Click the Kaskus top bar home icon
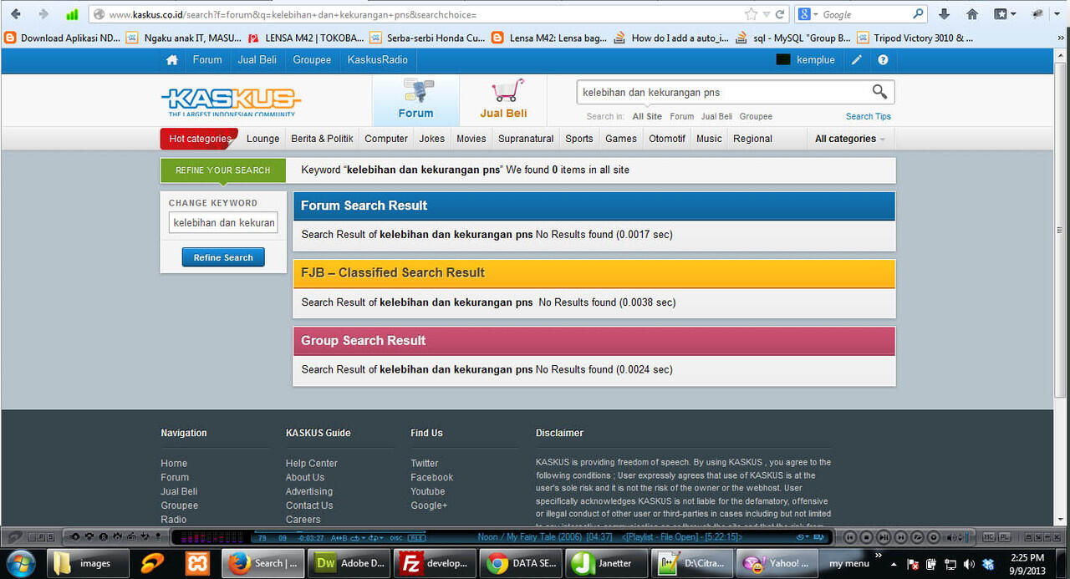The width and height of the screenshot is (1070, 579). tap(172, 60)
